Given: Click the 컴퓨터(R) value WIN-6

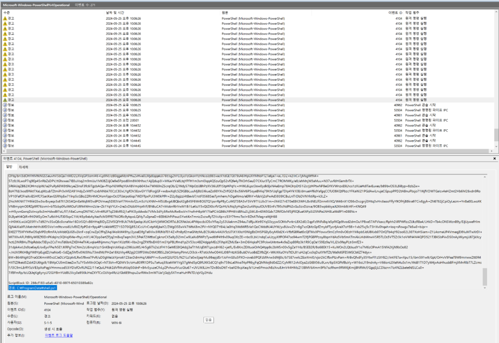Looking at the screenshot, I should click(116, 323).
